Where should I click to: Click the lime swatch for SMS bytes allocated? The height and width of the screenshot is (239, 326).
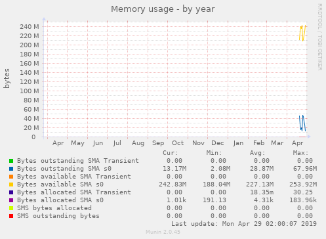pos(11,208)
